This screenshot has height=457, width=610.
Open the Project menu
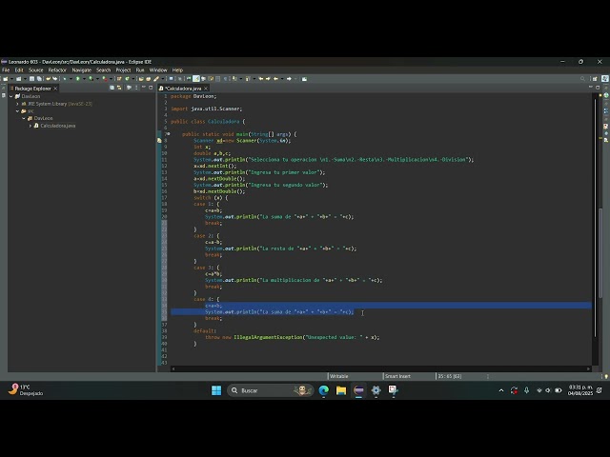point(123,70)
